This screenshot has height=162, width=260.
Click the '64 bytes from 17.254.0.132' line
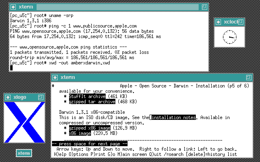click(85, 36)
